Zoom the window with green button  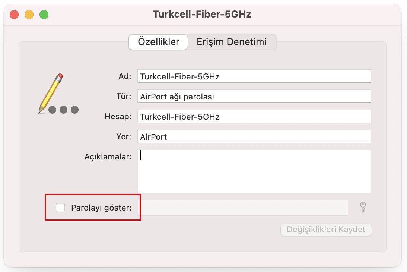click(44, 15)
